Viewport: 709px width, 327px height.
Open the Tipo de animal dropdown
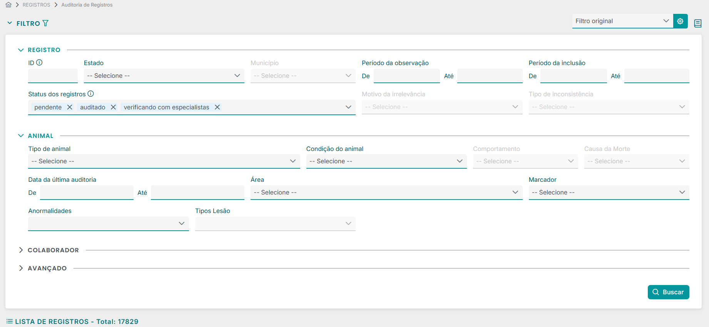tap(164, 161)
